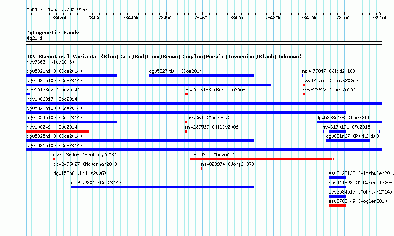Click the nsv999304 (Coe2014) blue bar
The image size is (394, 236).
click(162, 187)
